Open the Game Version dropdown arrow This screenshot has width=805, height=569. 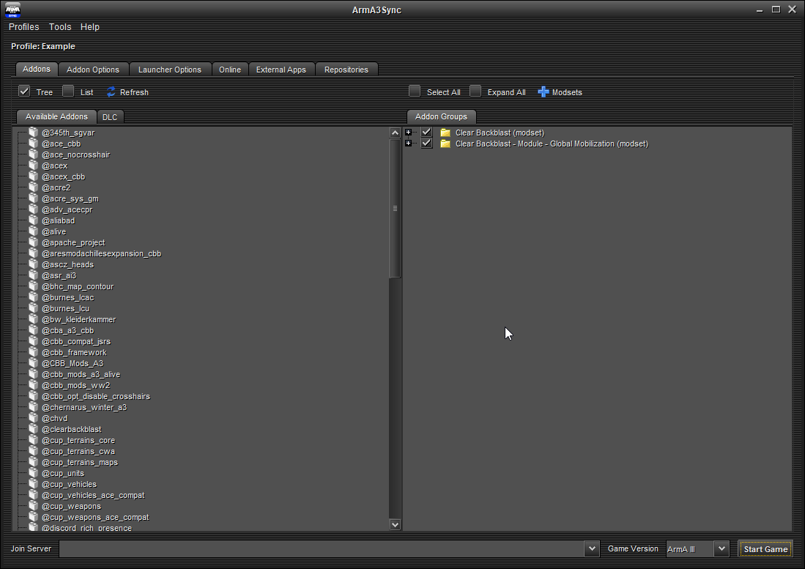click(x=721, y=548)
